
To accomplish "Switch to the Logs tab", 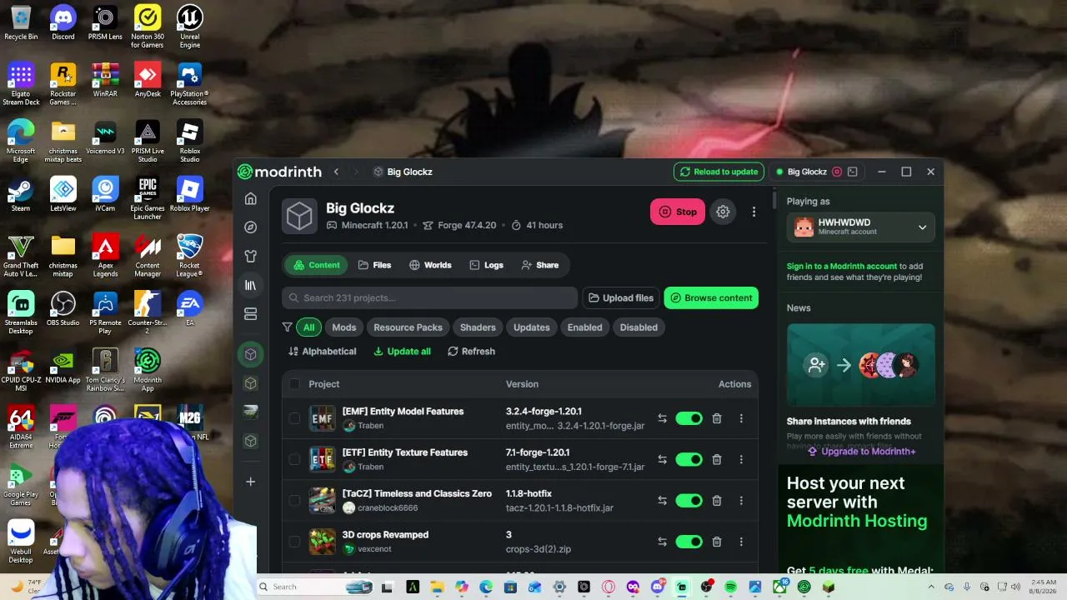I will pos(487,265).
